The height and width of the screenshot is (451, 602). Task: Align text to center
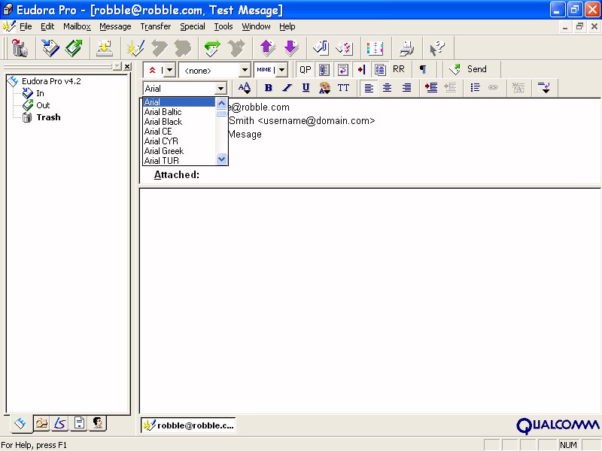387,88
